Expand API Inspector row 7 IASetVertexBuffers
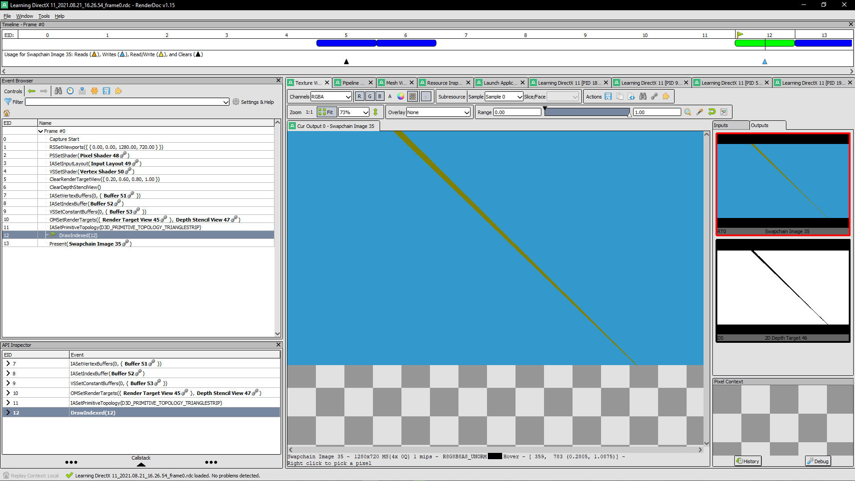855x481 pixels. pos(8,363)
